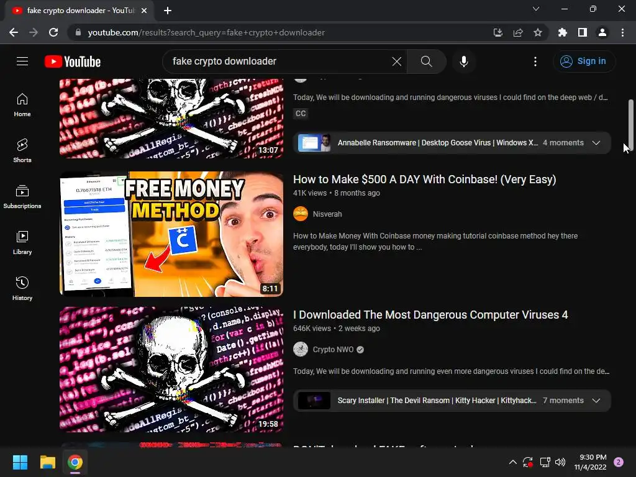Open the volume speaker tray icon
This screenshot has height=477, width=636.
pos(560,462)
